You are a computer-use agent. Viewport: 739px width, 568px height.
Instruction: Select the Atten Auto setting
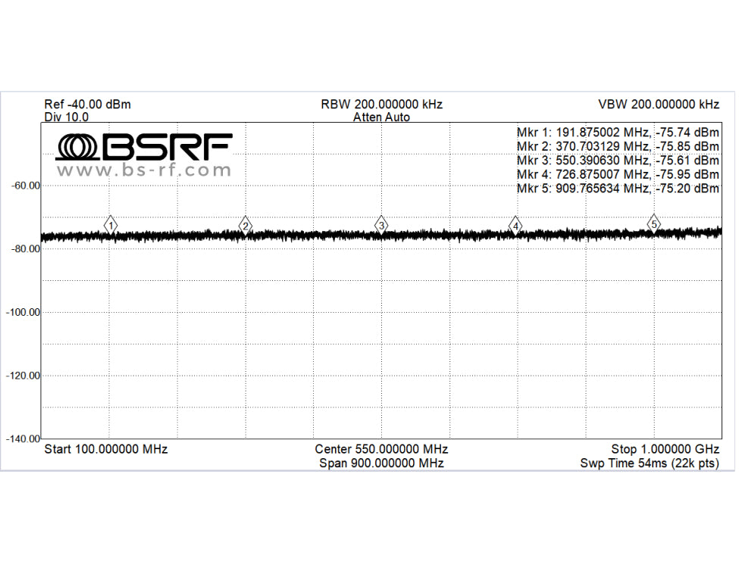[381, 117]
